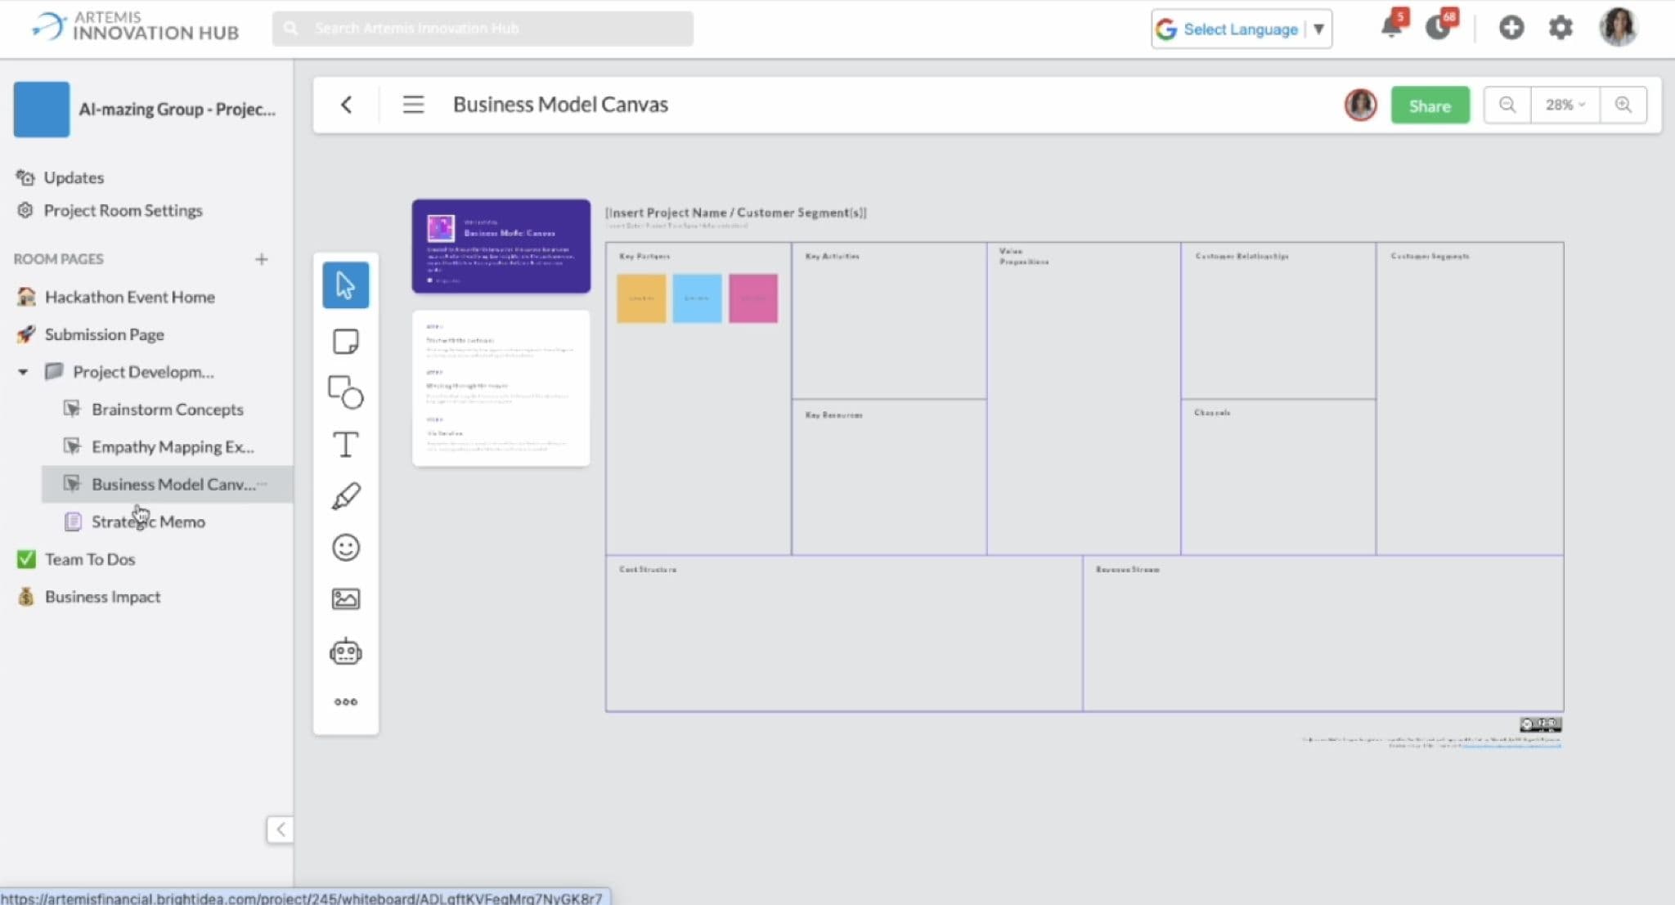The width and height of the screenshot is (1675, 905).
Task: Select the blue sticky note
Action: click(697, 298)
